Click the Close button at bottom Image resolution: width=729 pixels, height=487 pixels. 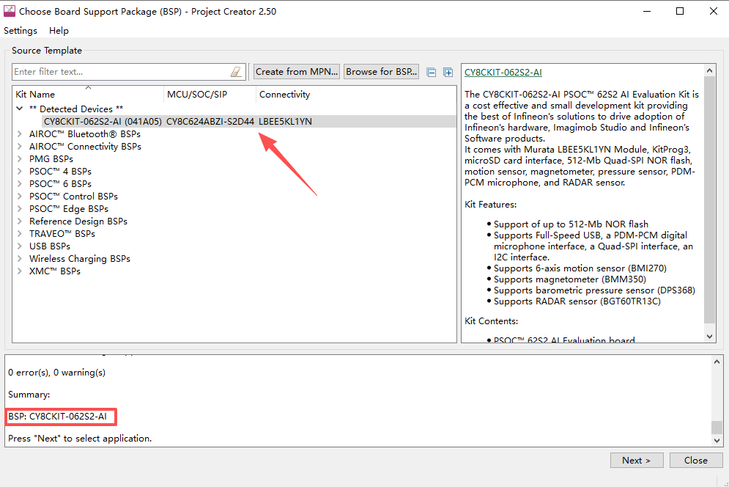tap(696, 460)
